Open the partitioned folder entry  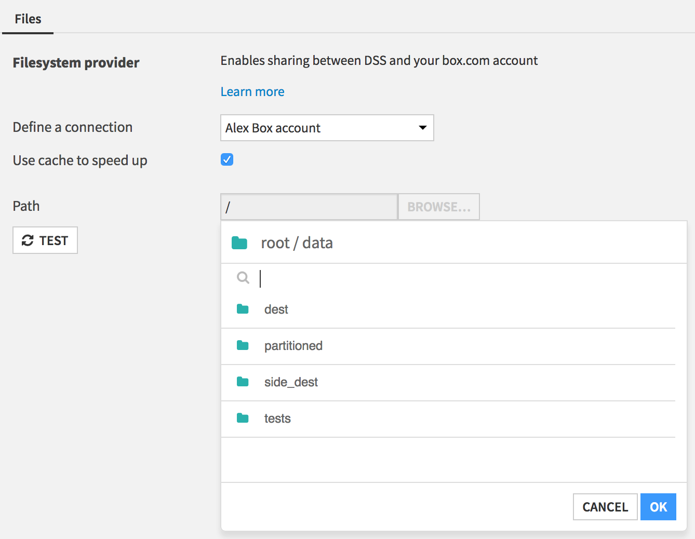click(x=293, y=346)
